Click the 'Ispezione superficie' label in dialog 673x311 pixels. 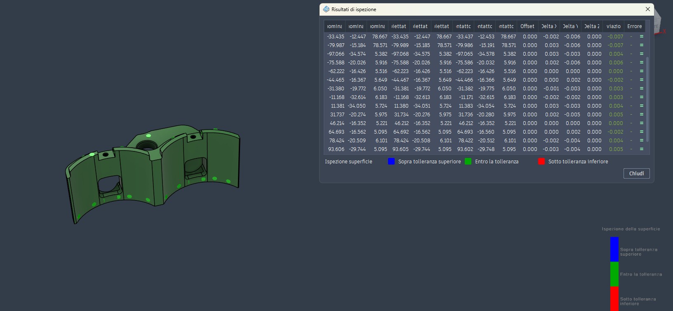(348, 161)
